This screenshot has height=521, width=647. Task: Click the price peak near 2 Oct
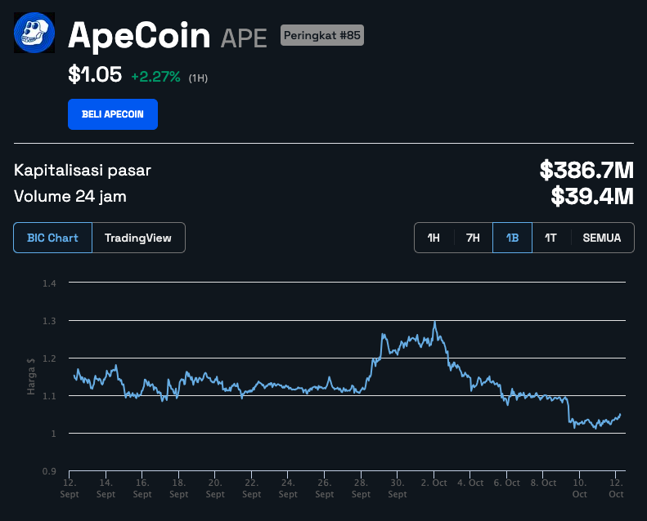(x=434, y=323)
